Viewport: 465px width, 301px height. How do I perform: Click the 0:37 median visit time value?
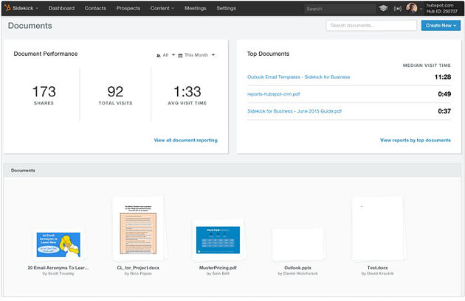tap(444, 111)
